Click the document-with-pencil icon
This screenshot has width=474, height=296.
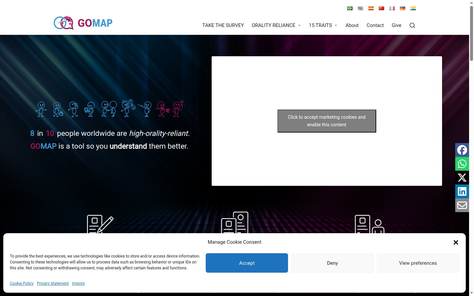tap(100, 224)
